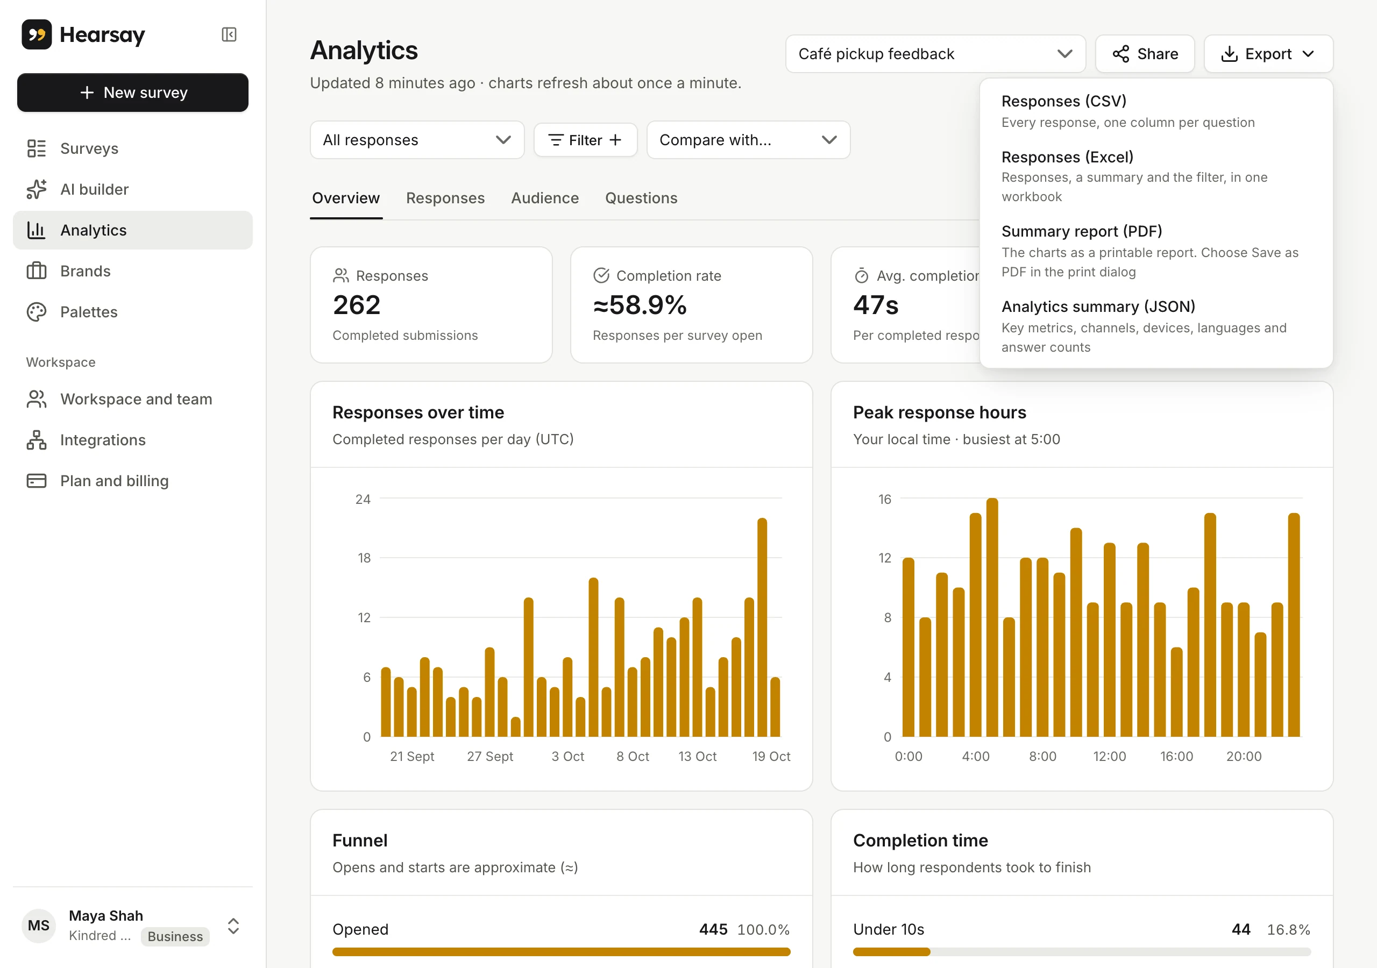Click the Under 10s progress bar

point(1082,952)
